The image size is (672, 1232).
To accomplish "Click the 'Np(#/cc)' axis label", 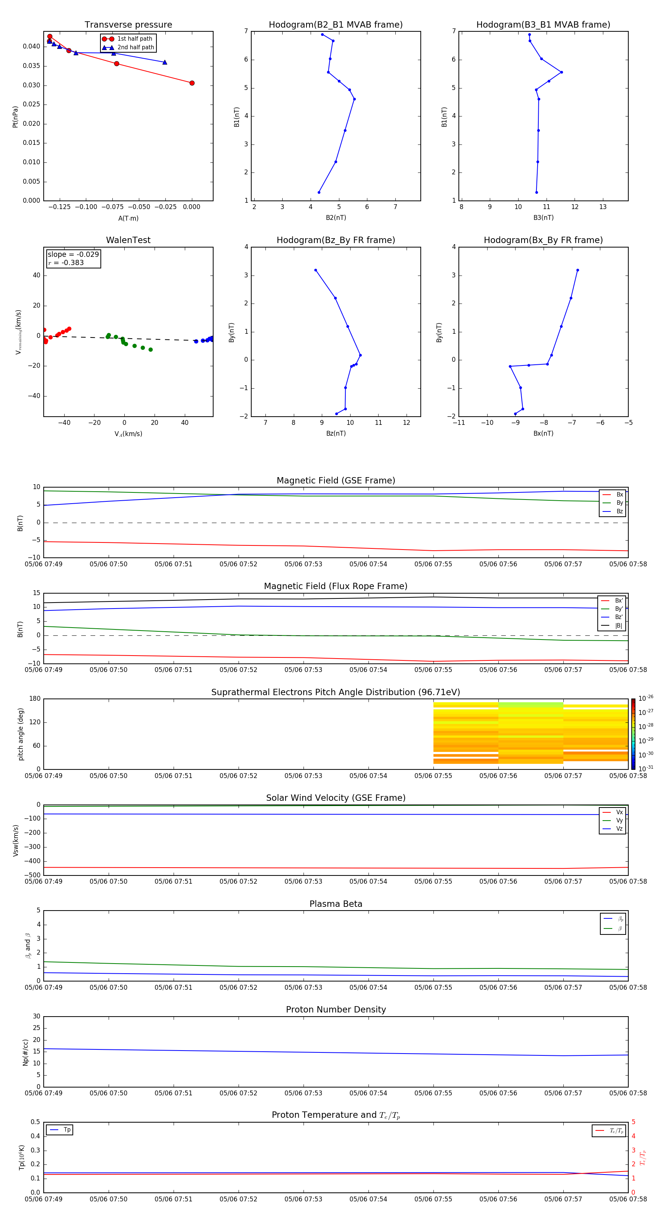I will coord(25,1052).
